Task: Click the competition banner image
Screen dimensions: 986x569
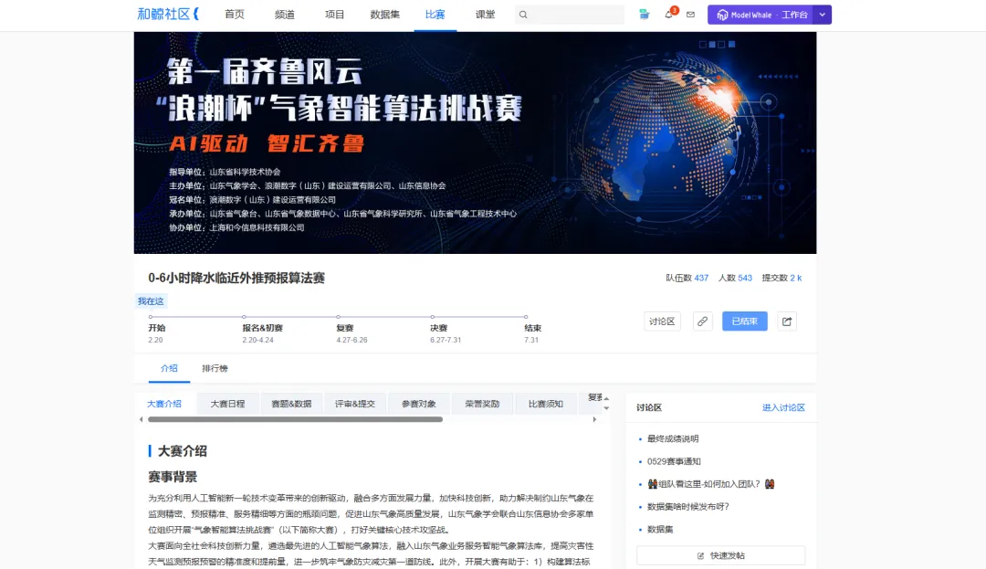Action: [x=475, y=142]
